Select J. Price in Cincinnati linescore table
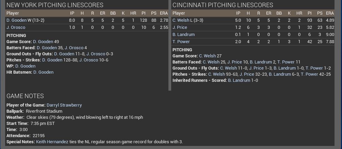This screenshot has width=342, height=149. click(180, 27)
